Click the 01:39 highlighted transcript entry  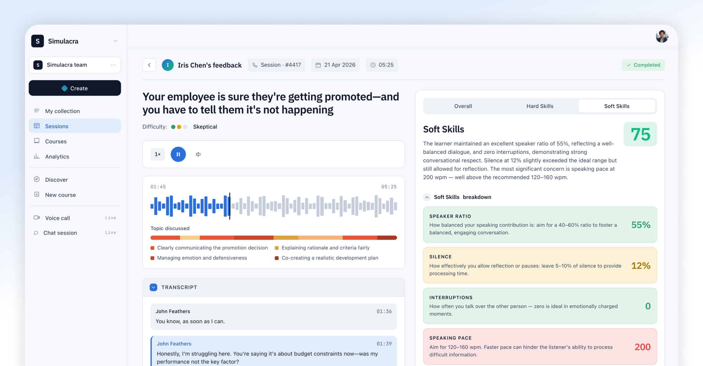274,351
